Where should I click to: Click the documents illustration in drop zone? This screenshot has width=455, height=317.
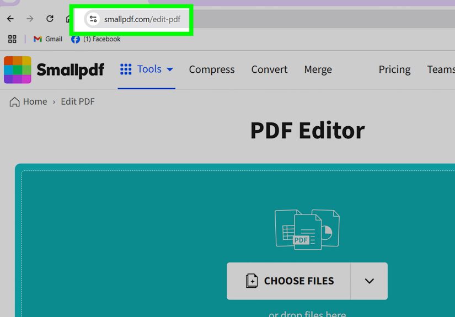pyautogui.click(x=307, y=229)
